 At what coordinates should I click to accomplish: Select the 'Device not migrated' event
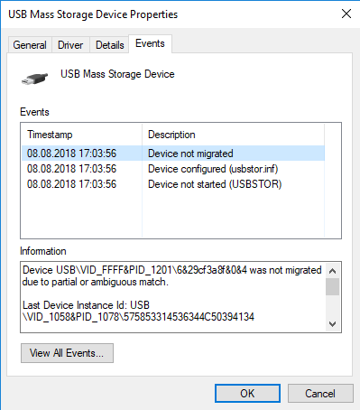173,154
